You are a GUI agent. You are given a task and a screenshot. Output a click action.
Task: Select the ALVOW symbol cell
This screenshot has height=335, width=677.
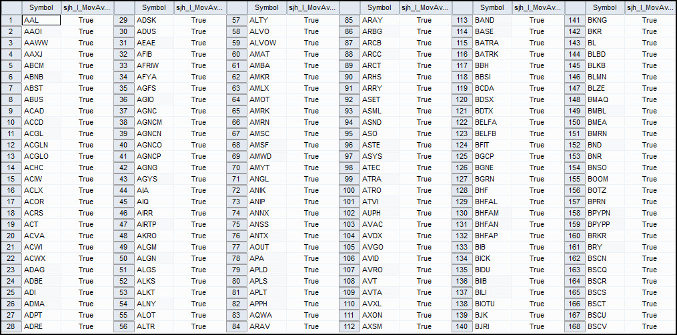(267, 43)
